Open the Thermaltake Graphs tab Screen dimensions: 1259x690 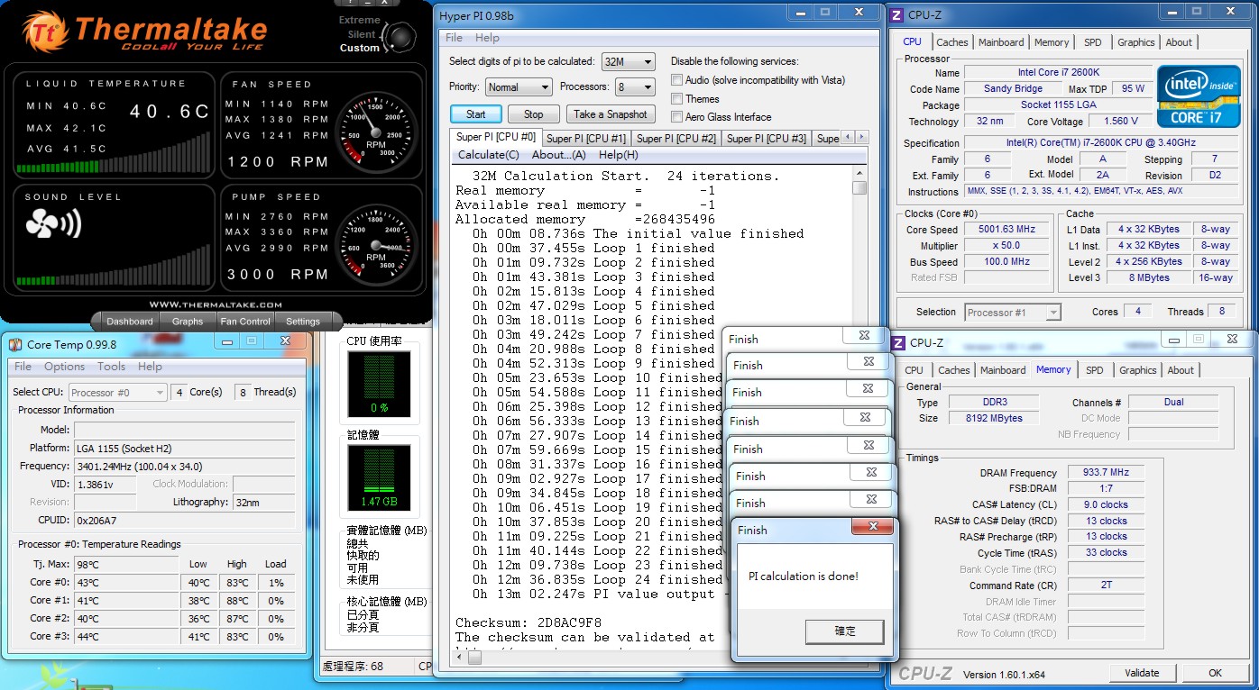pyautogui.click(x=188, y=321)
